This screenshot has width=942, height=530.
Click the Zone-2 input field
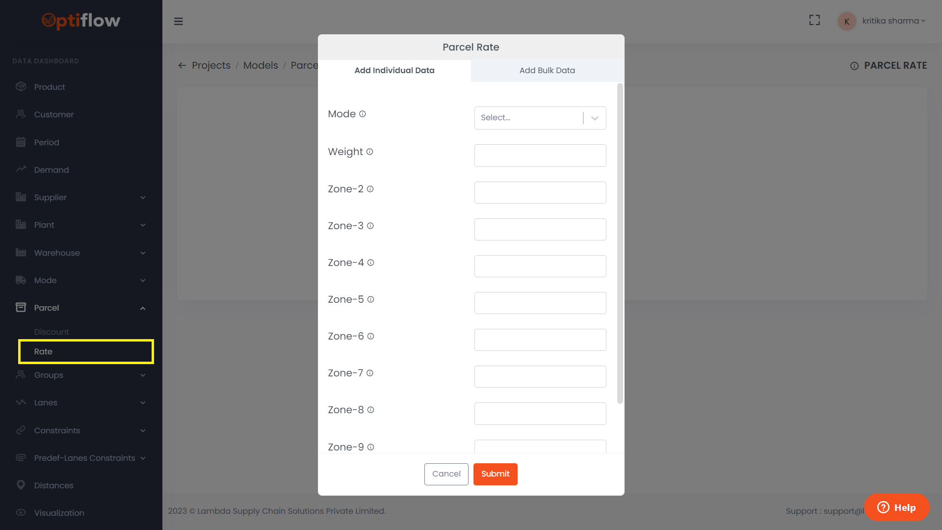coord(540,192)
